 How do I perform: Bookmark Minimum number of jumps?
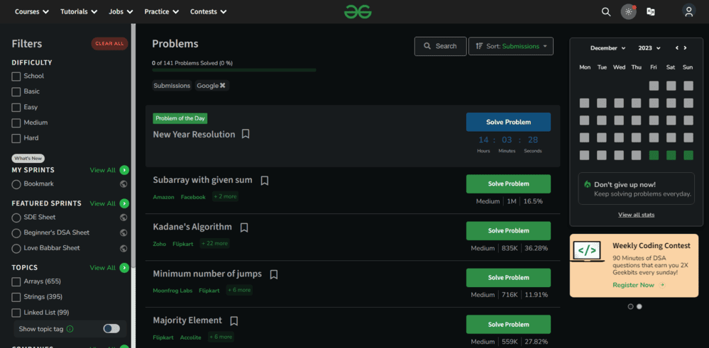[273, 274]
